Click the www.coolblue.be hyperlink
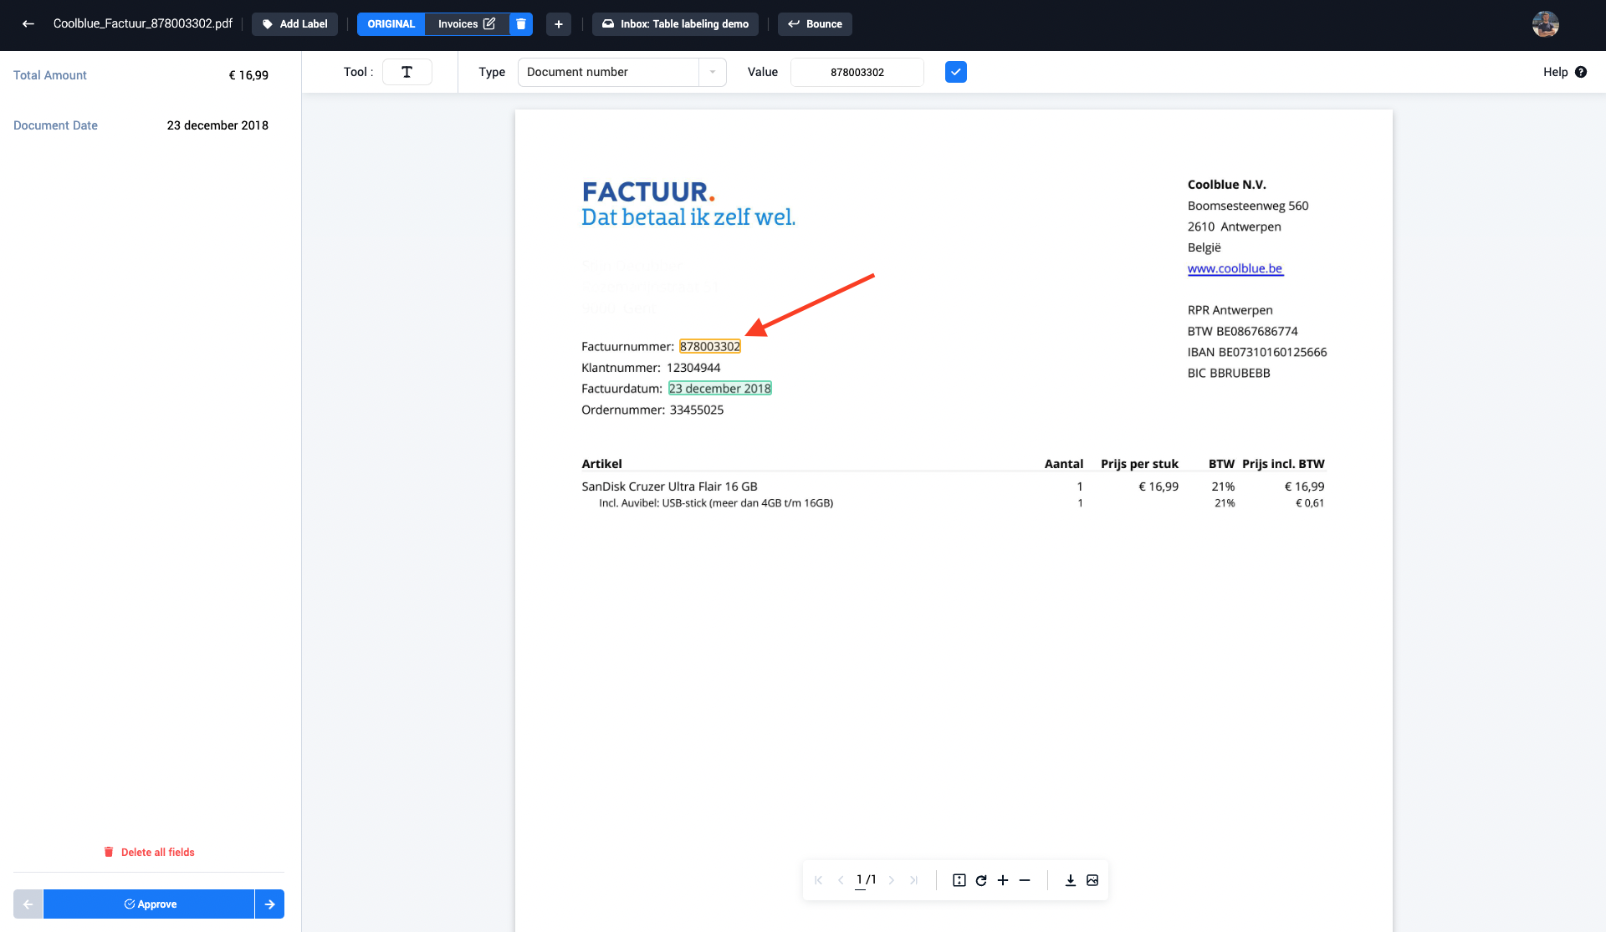1606x932 pixels. 1234,267
